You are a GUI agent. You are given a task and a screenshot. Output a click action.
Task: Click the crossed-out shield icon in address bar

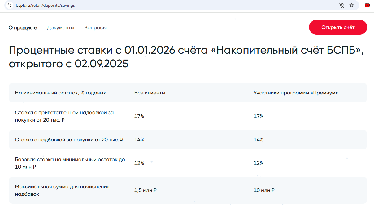tap(342, 5)
